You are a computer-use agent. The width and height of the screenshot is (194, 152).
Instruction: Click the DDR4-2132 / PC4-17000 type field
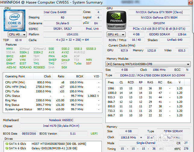tap(152, 75)
